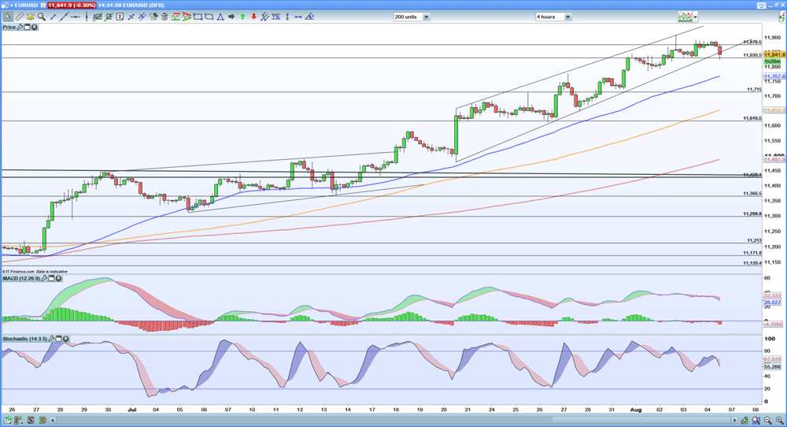Create a price alert with bell icon
The height and width of the screenshot is (427, 787).
[x=30, y=17]
